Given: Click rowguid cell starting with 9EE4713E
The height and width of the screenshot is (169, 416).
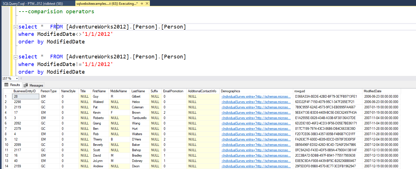Looking at the screenshot, I should pos(328,113).
